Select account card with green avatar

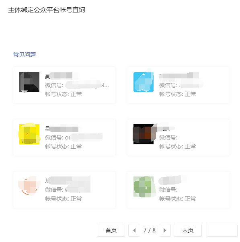point(178,190)
